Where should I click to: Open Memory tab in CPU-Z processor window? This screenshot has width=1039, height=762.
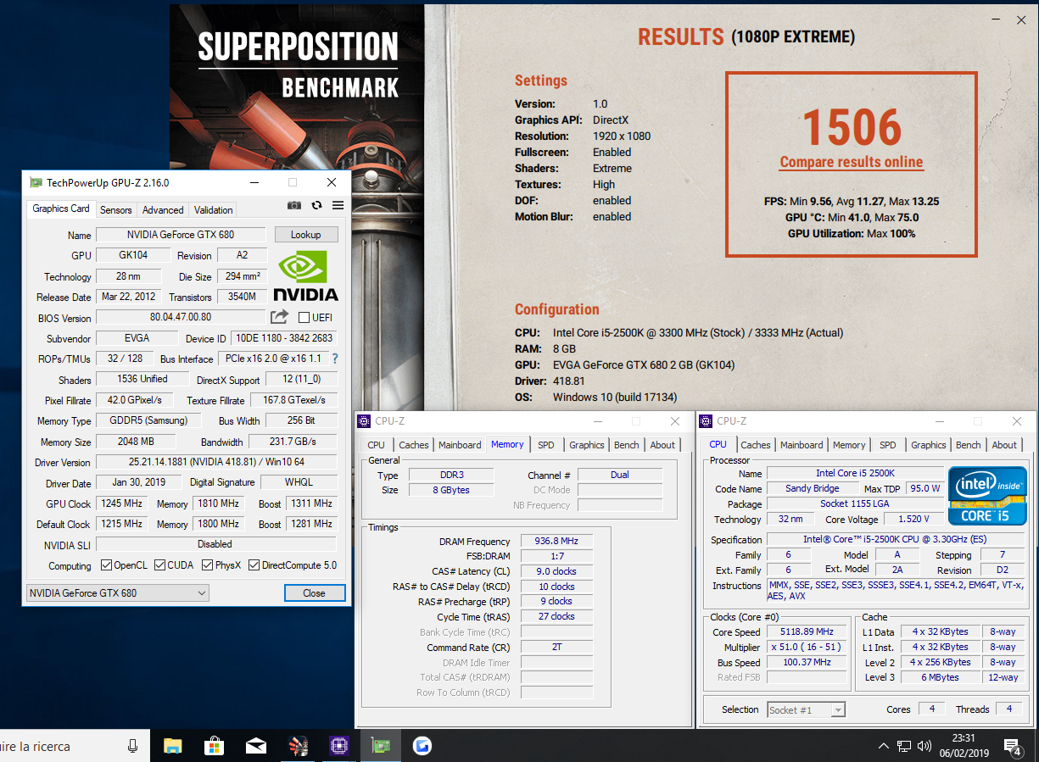[x=849, y=445]
